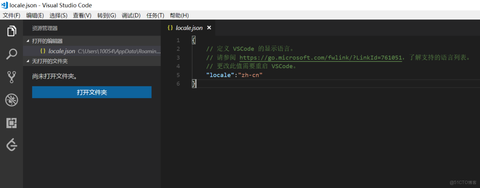480x188 pixels.
Task: Open the Explorer view in activity bar
Action: coord(12,31)
